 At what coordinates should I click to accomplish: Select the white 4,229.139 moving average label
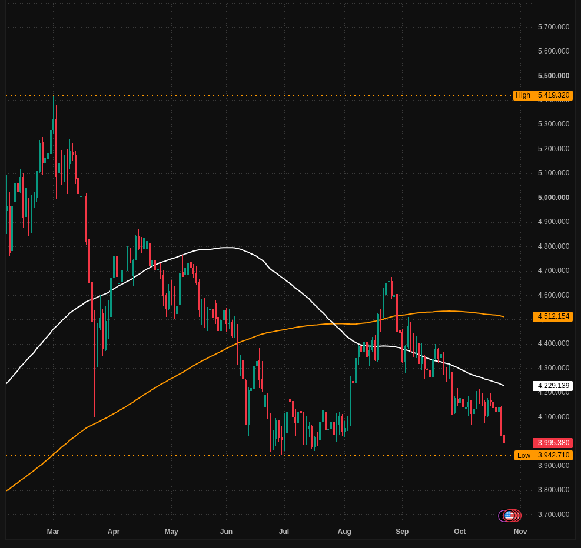tap(553, 386)
